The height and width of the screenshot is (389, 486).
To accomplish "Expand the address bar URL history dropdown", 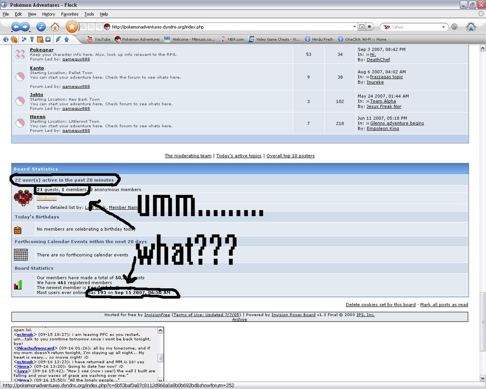I will (354, 27).
